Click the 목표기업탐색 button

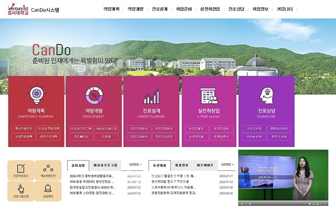coord(139,137)
